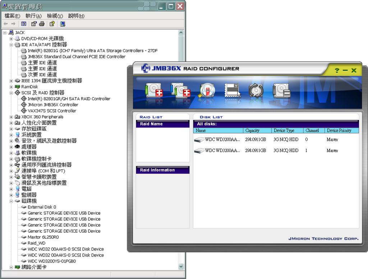368x279 pixels.
Task: Click Properties icon in Device Manager toolbar
Action: pos(34,24)
